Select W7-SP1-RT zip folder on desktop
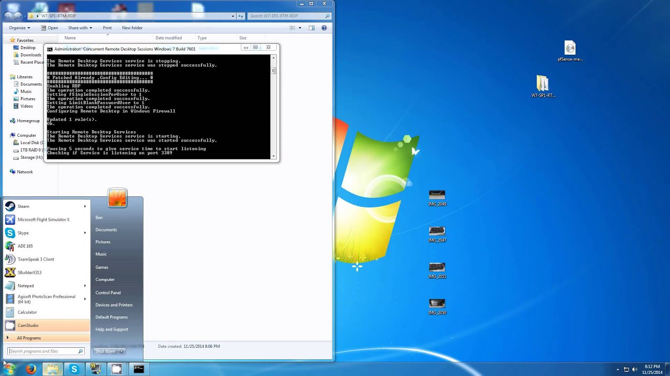670x376 pixels. click(x=543, y=87)
